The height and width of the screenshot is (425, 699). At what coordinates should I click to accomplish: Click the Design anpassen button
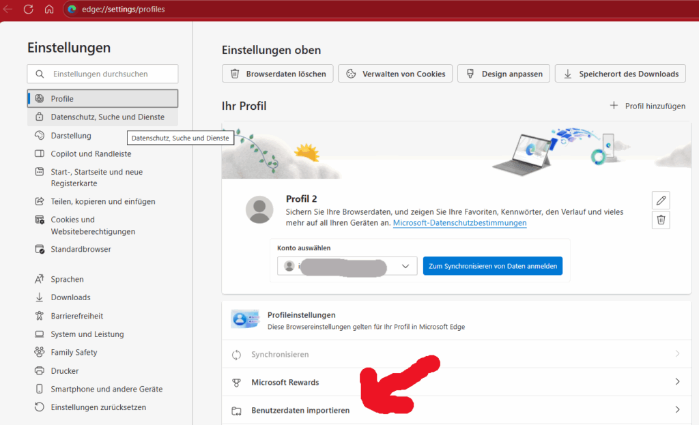point(504,74)
